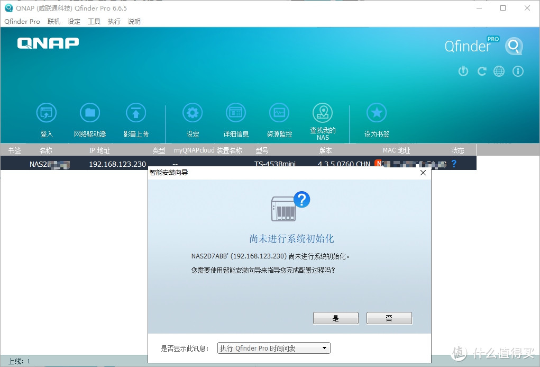Click the blue question mark status icon
Image resolution: width=540 pixels, height=367 pixels.
click(454, 164)
